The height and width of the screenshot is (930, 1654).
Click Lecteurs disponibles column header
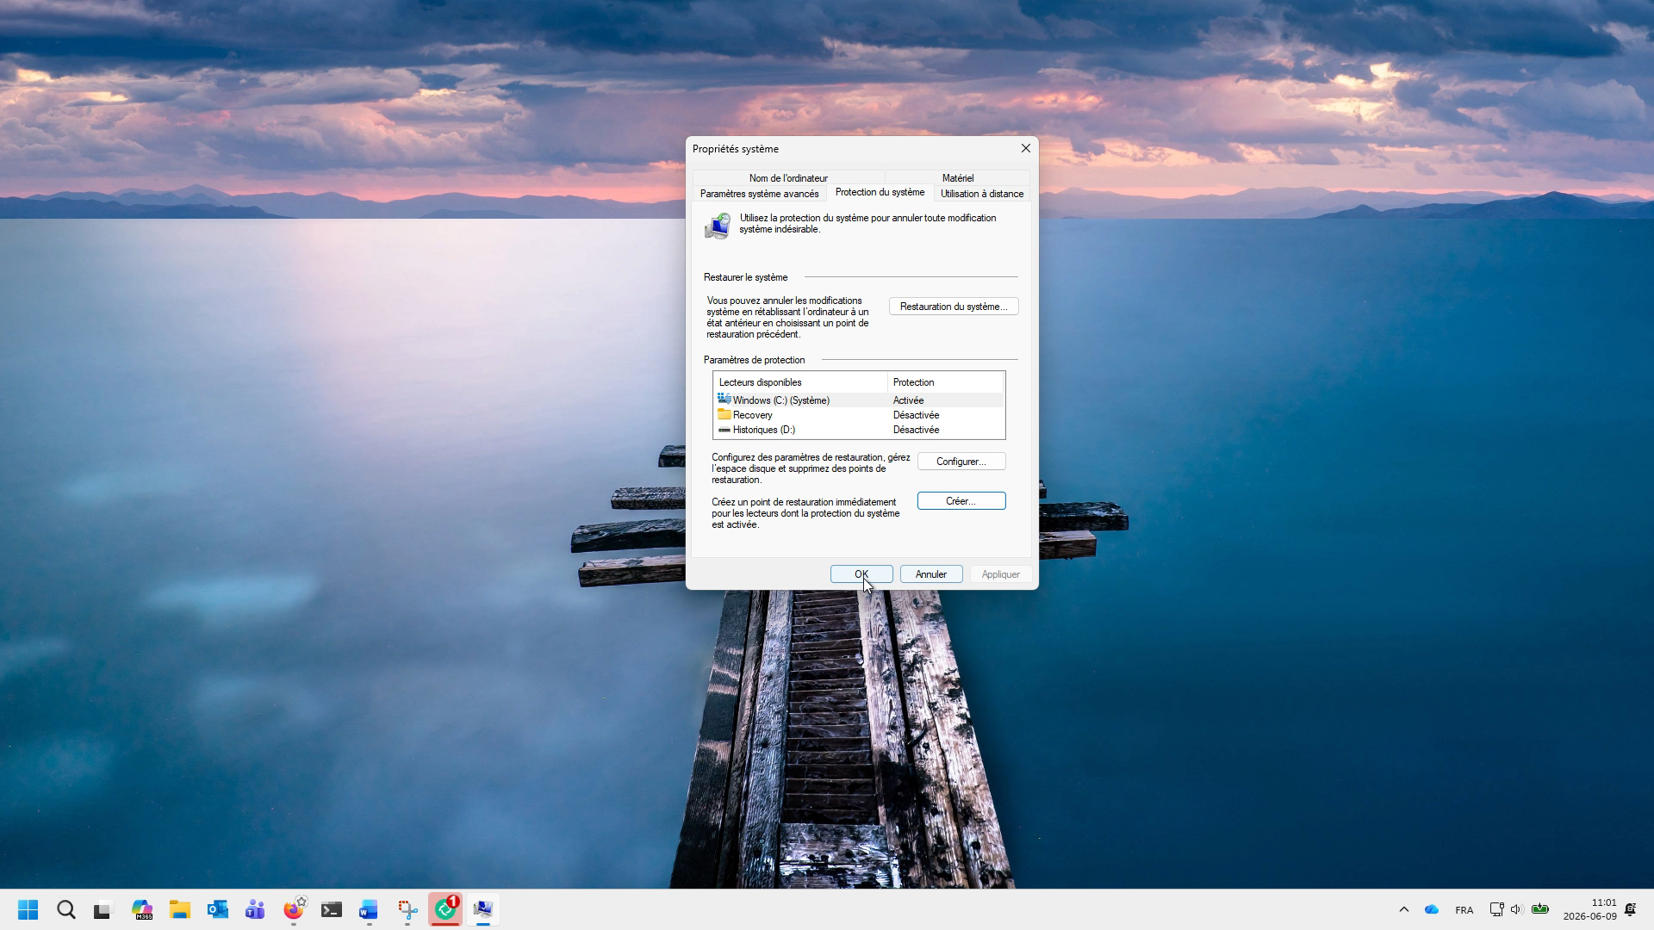(x=800, y=382)
